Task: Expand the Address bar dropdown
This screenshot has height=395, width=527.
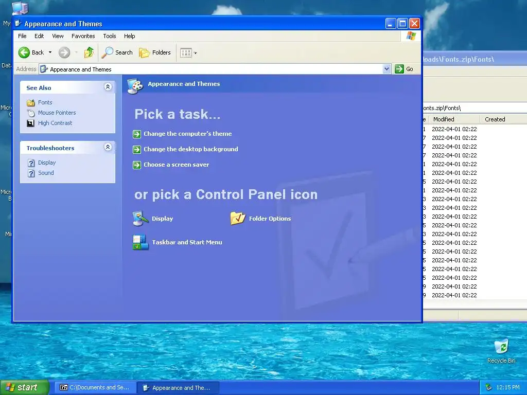Action: [x=387, y=69]
